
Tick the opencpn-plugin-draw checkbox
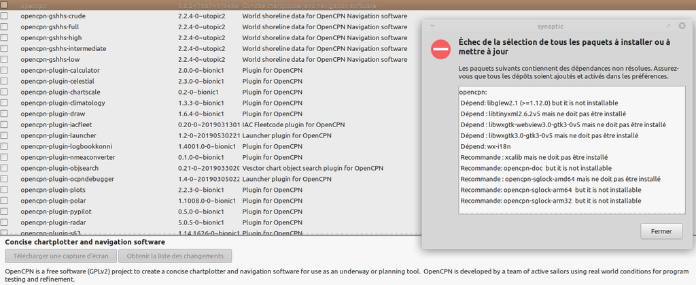pyautogui.click(x=4, y=114)
